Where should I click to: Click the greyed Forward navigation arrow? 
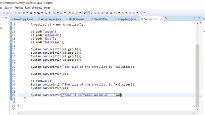coord(141,13)
